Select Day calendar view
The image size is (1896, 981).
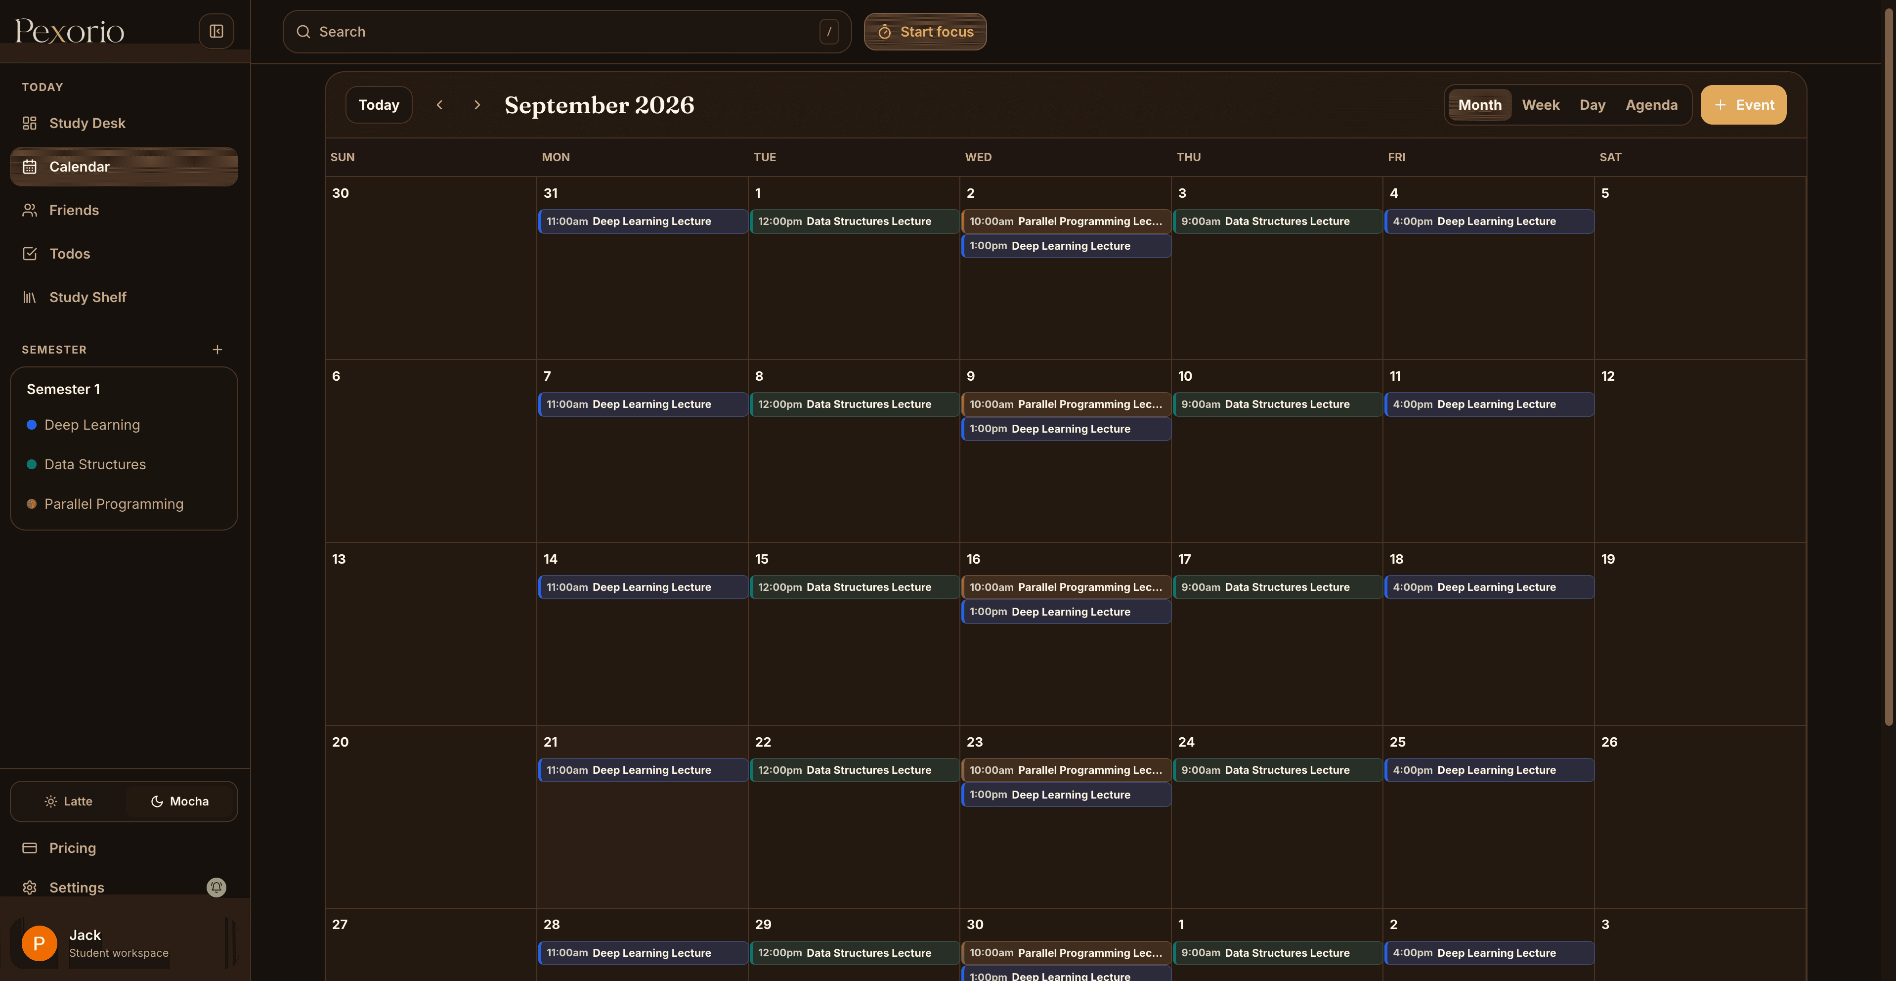coord(1592,105)
